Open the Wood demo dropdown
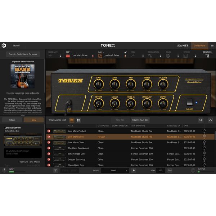 click(114, 170)
